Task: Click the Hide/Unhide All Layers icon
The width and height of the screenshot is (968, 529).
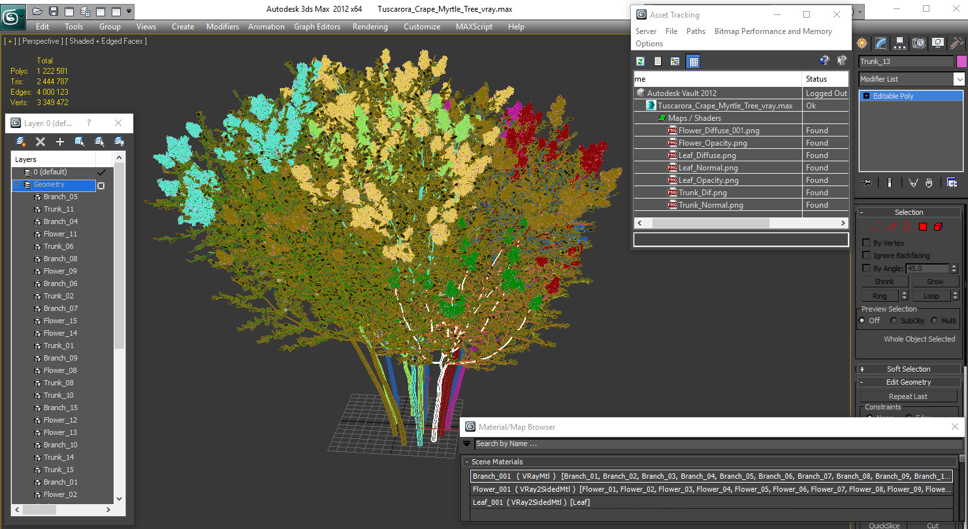Action: [119, 141]
